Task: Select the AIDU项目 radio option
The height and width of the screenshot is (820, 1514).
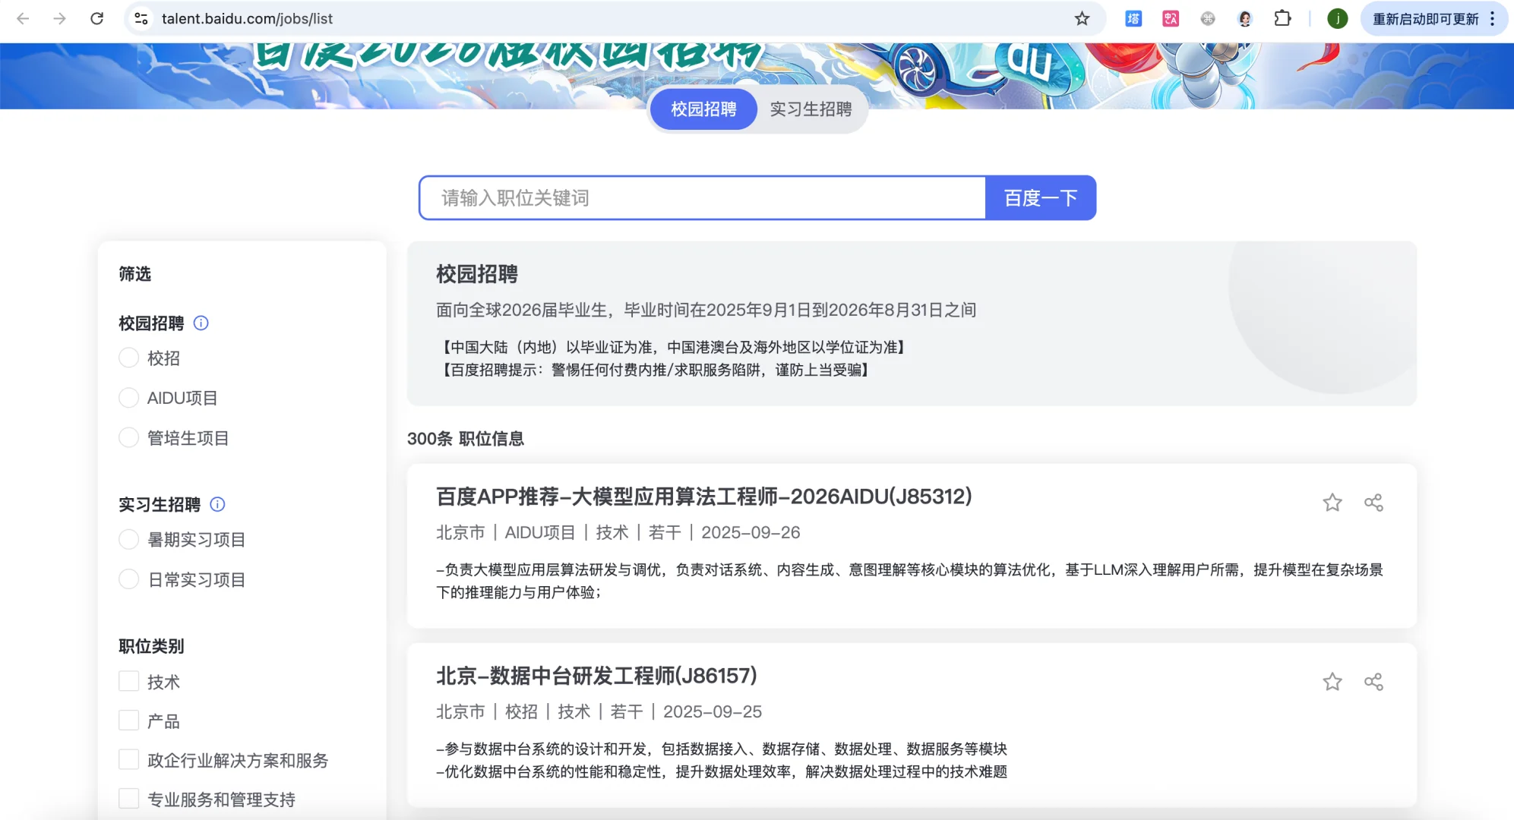Action: pyautogui.click(x=129, y=398)
